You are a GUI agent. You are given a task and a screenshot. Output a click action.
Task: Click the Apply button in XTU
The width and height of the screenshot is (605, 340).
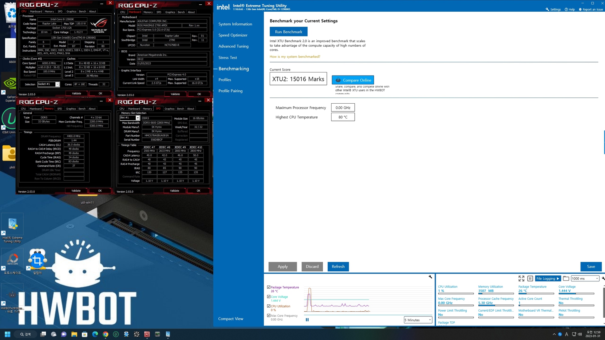tap(283, 266)
